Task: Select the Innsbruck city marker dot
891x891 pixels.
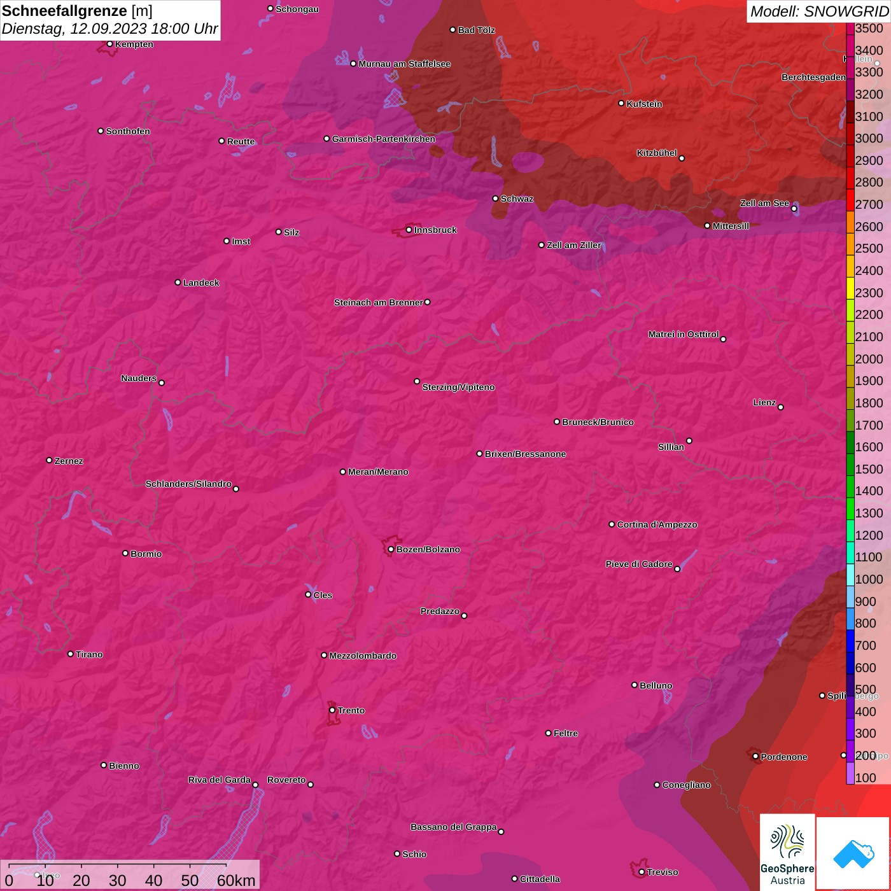Action: tap(409, 230)
